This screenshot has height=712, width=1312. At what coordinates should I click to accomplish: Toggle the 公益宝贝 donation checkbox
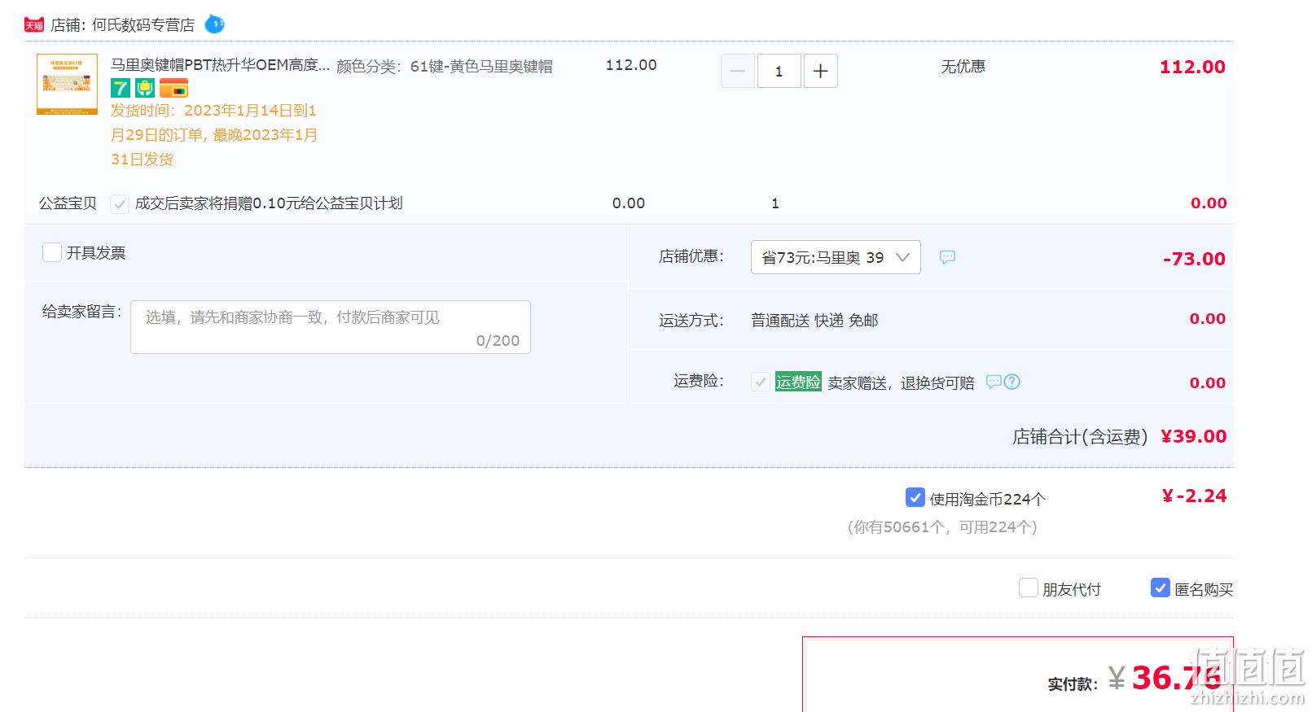(x=120, y=203)
